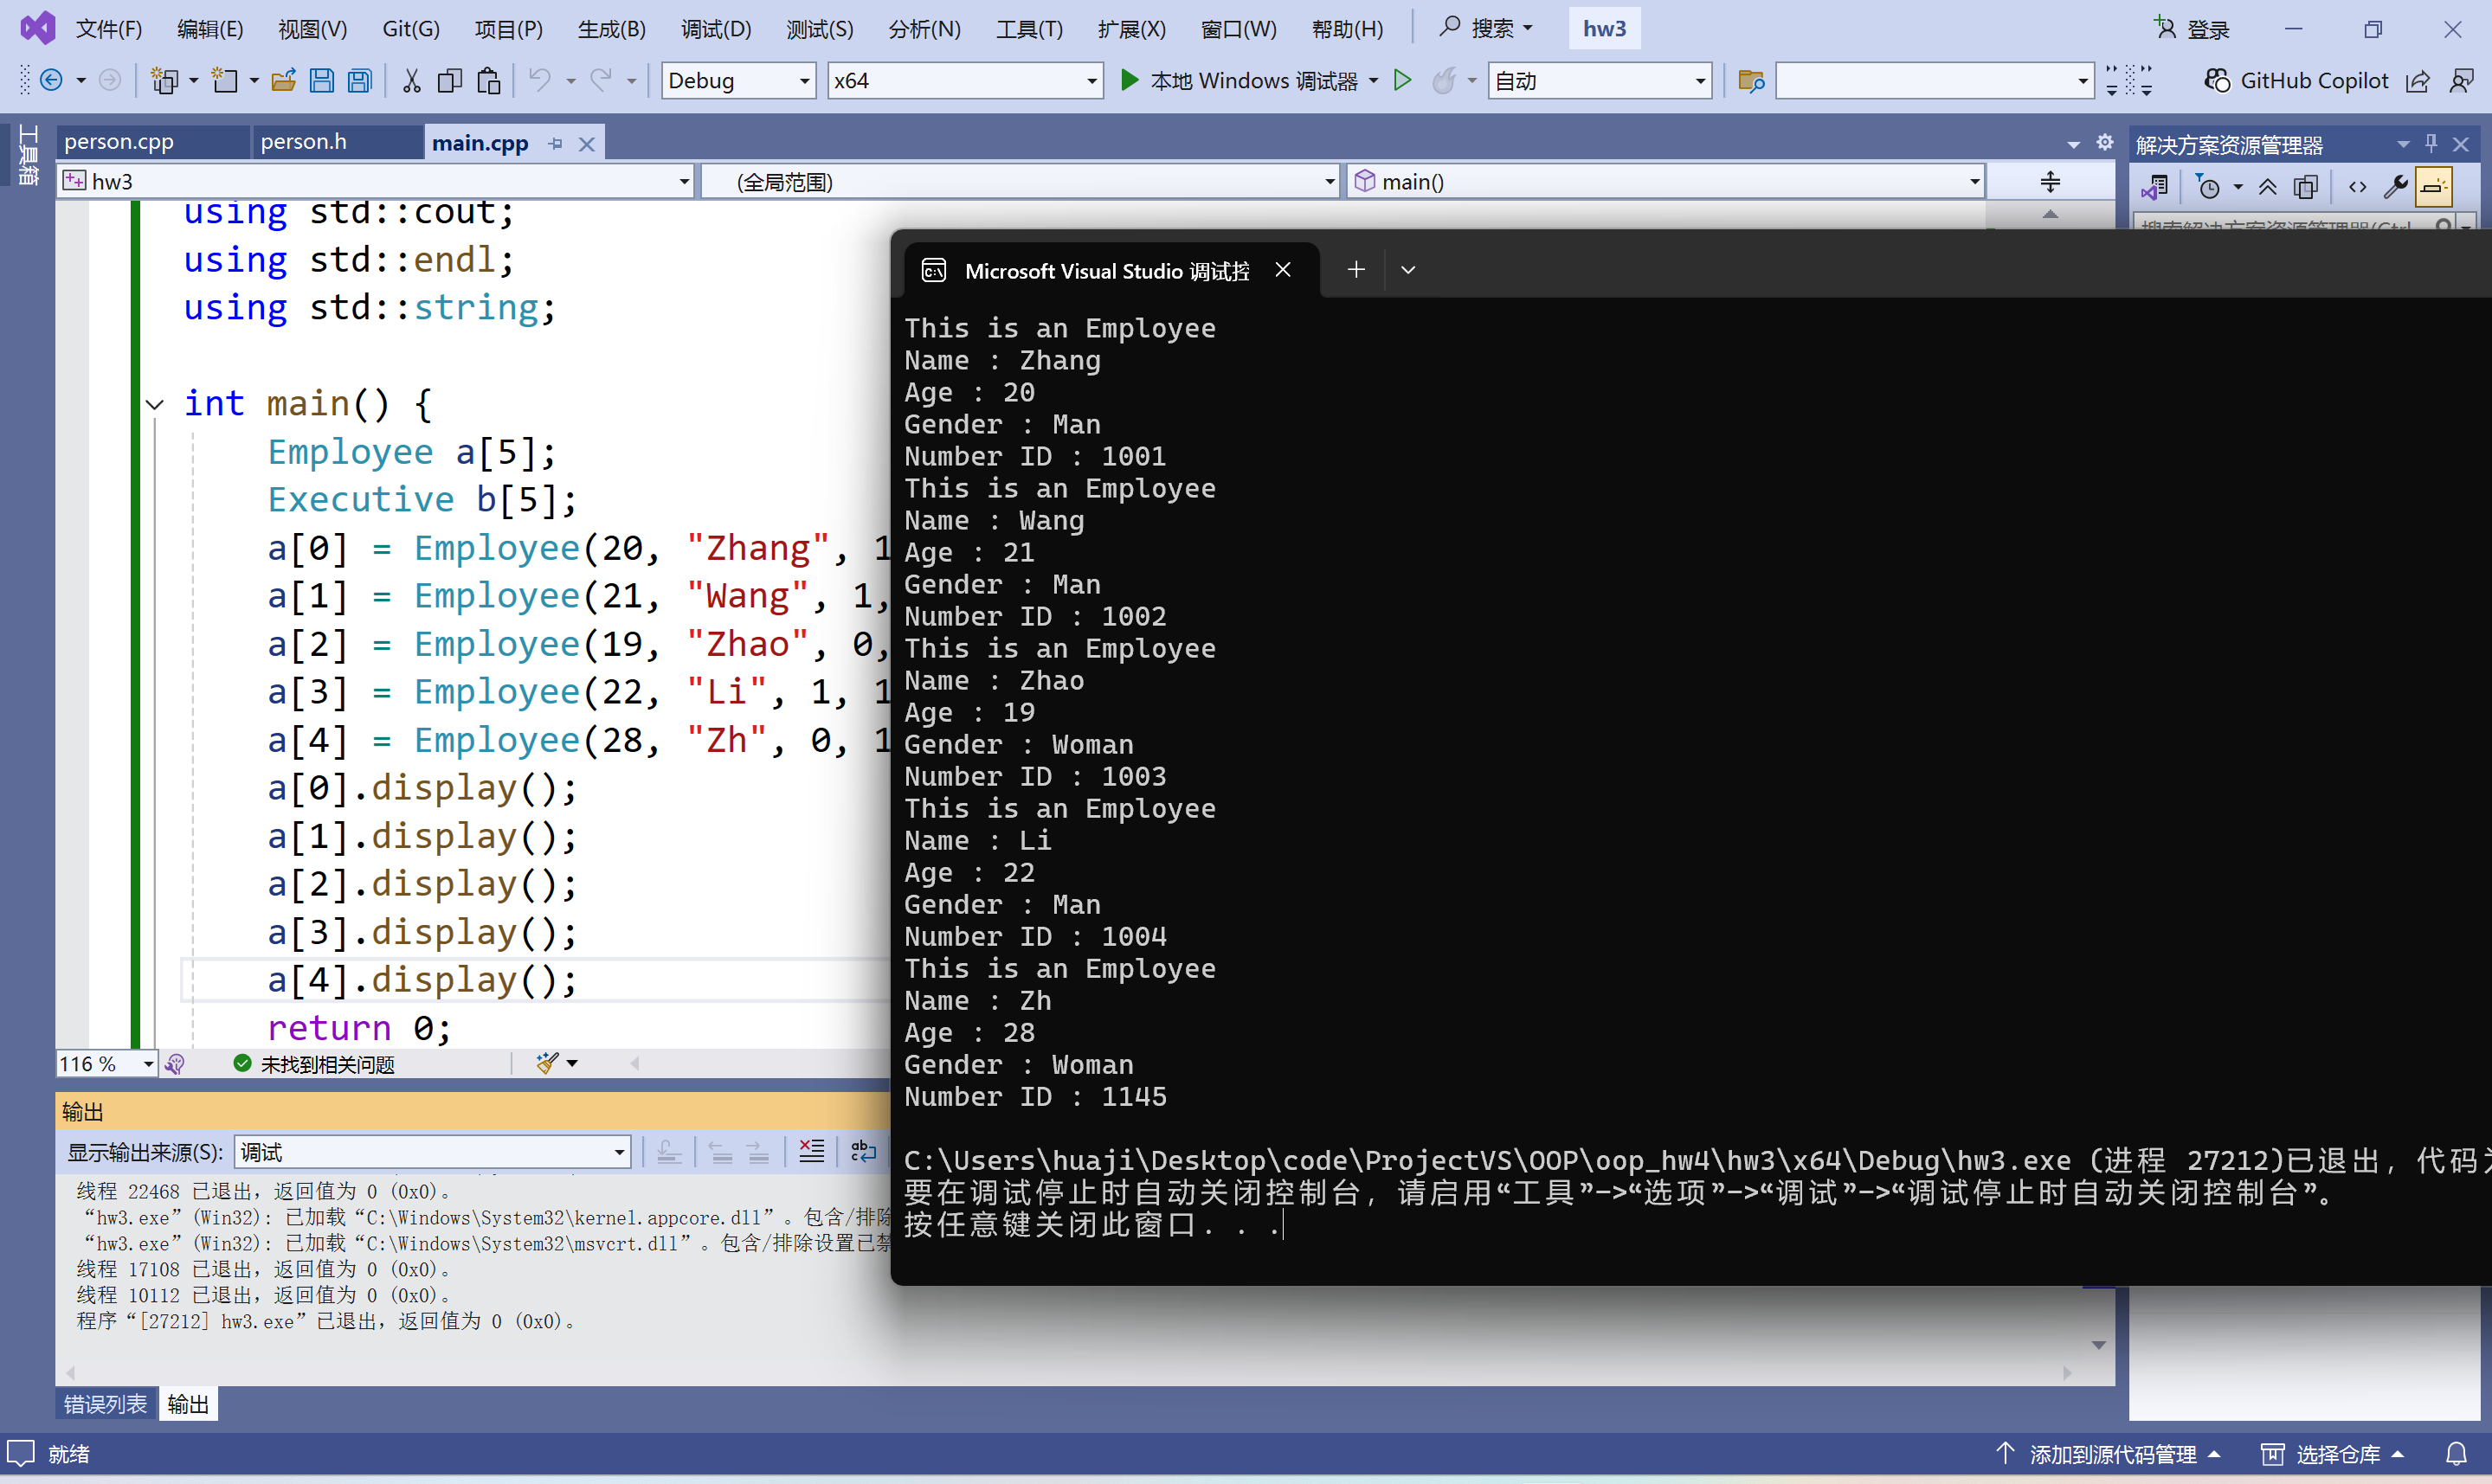Collapse the main() function code block

(x=155, y=404)
